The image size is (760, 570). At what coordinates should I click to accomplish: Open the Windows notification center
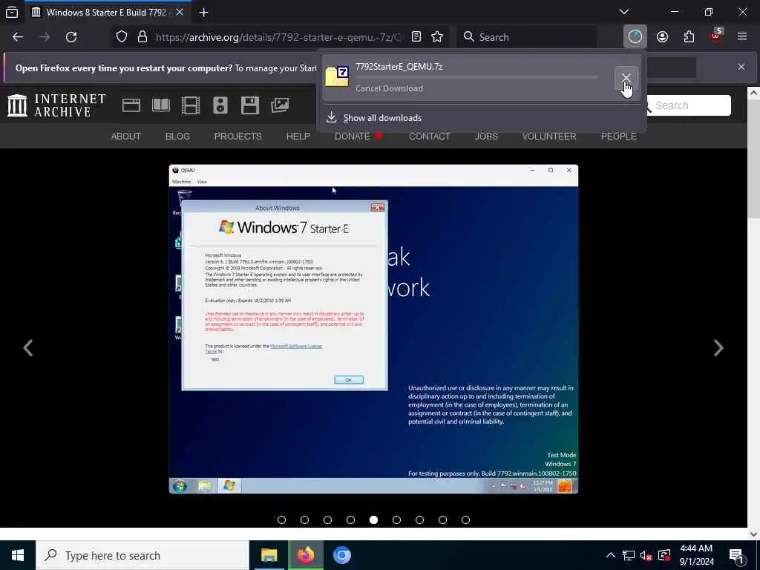[x=736, y=555]
